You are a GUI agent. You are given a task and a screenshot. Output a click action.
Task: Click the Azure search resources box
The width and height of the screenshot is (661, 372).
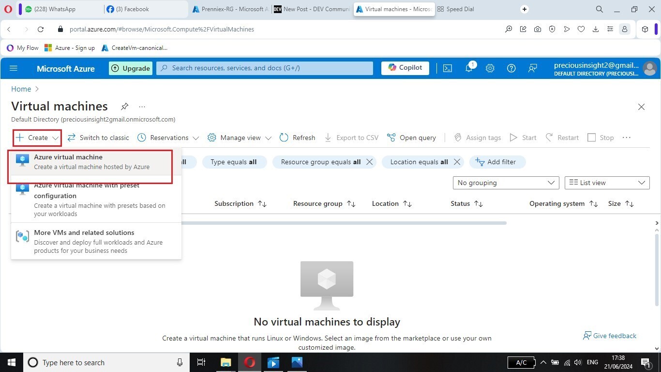[265, 68]
